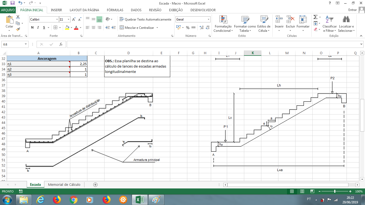Open Google Chrome from the taskbar
365x205 pixels.
click(73, 200)
